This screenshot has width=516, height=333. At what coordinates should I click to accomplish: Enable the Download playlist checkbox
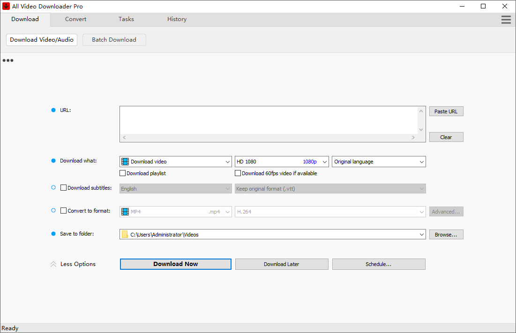pos(123,173)
